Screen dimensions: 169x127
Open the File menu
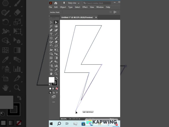pyautogui.click(x=50, y=7)
